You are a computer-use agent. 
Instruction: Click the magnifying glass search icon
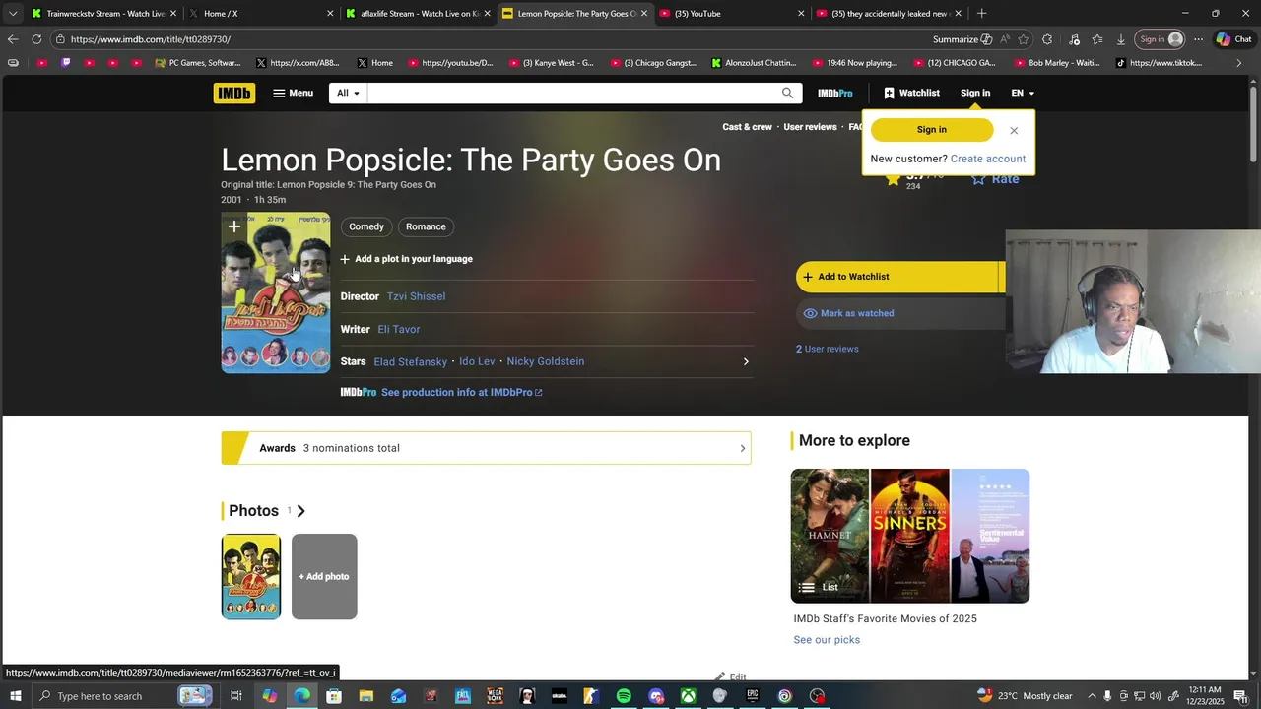tap(787, 93)
